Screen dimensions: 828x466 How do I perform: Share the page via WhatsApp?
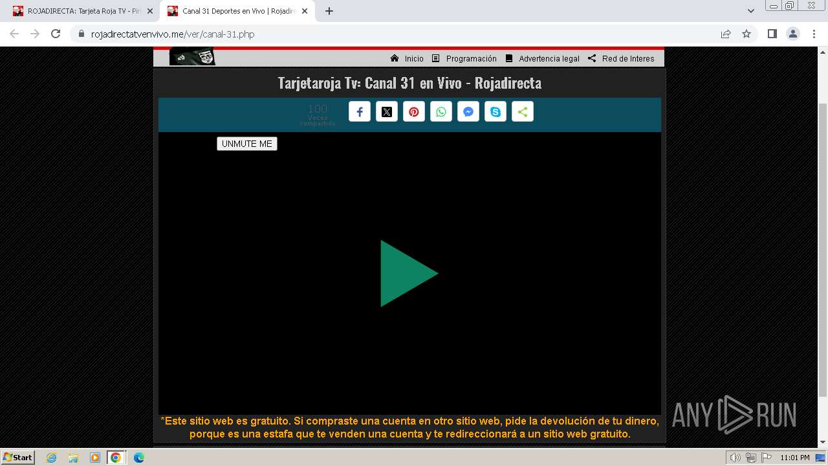[441, 112]
